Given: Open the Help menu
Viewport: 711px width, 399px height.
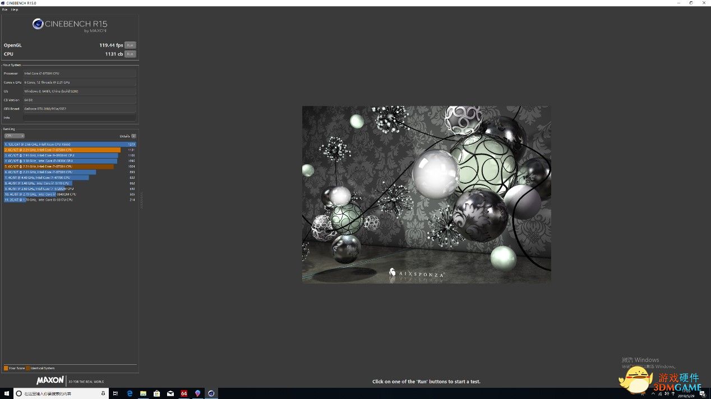Looking at the screenshot, I should coord(15,10).
